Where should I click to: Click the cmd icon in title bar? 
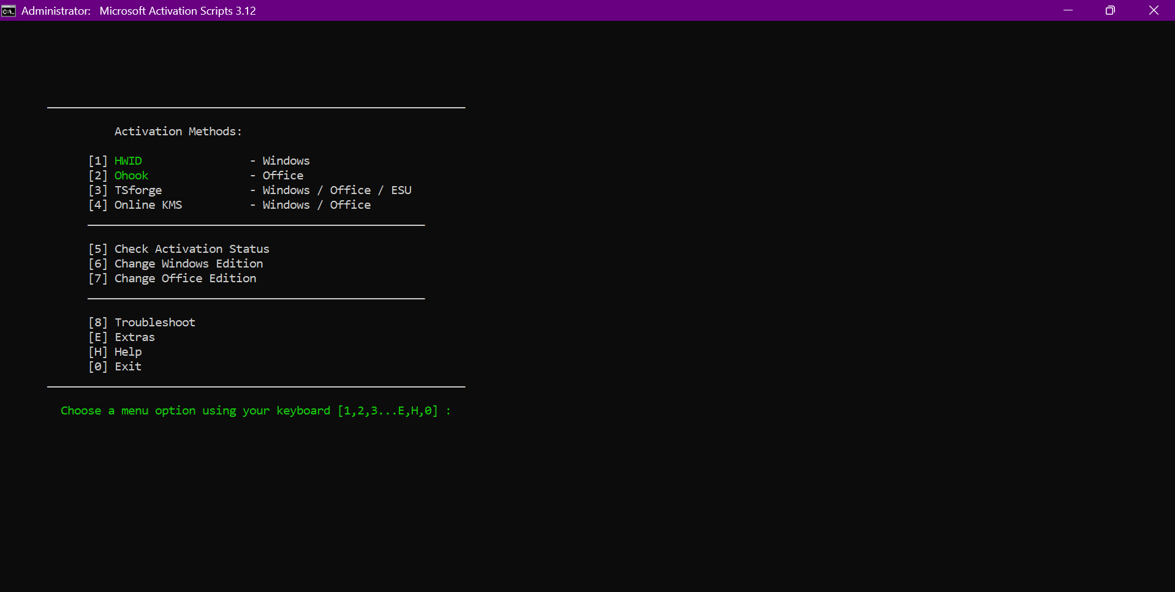(x=9, y=10)
